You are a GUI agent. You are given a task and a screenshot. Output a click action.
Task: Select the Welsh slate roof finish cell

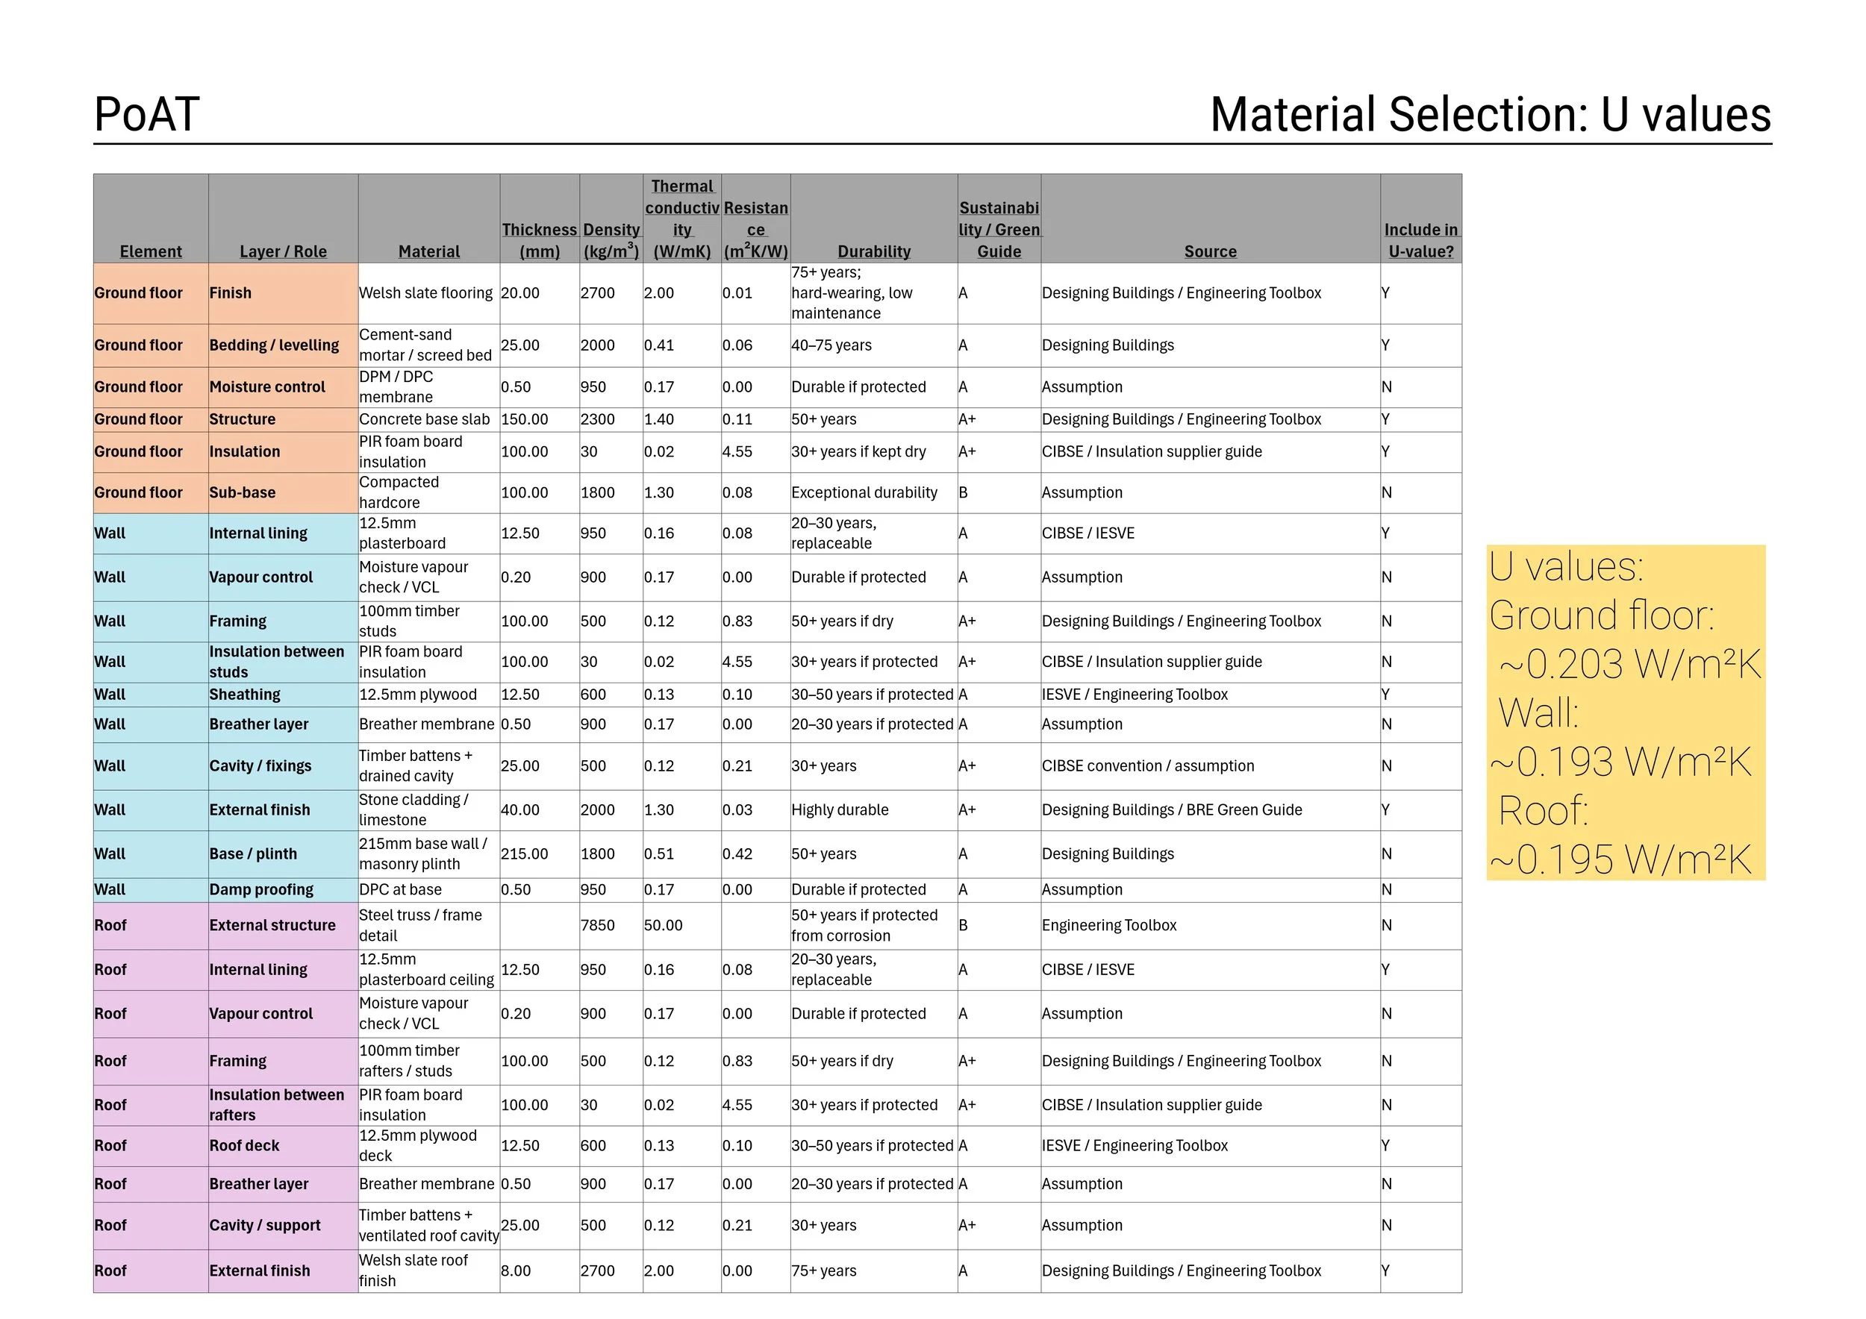(428, 1271)
